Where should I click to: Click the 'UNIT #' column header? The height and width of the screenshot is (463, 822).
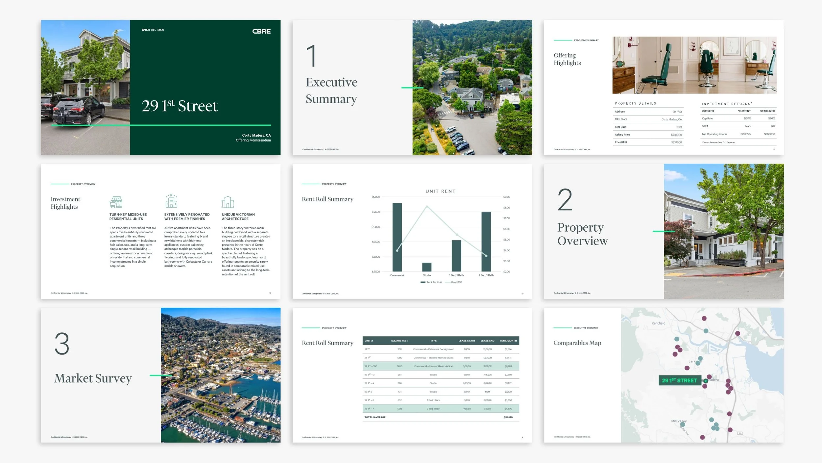[x=369, y=341]
